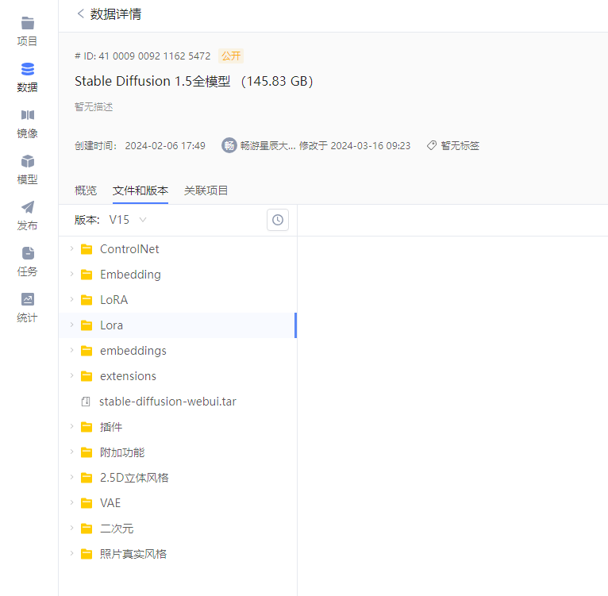Go back using the arrow beside 数据详情
The image size is (608, 596).
[x=81, y=14]
